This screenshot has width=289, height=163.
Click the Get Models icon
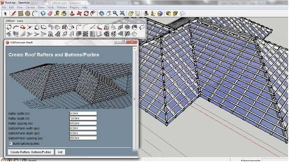168,13
